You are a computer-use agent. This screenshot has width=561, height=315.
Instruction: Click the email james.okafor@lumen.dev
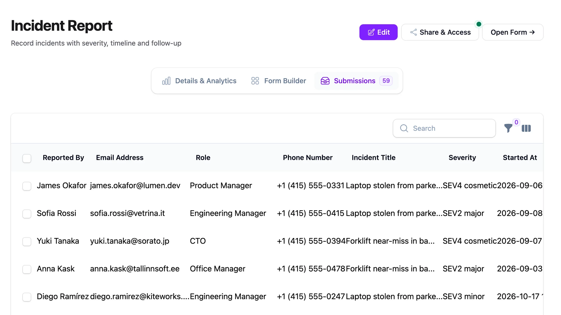(135, 185)
